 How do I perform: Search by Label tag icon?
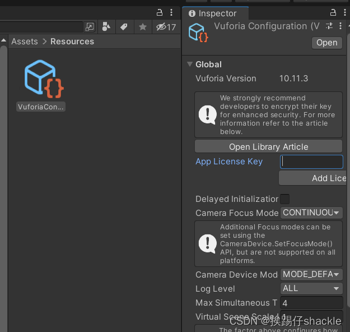tap(124, 27)
